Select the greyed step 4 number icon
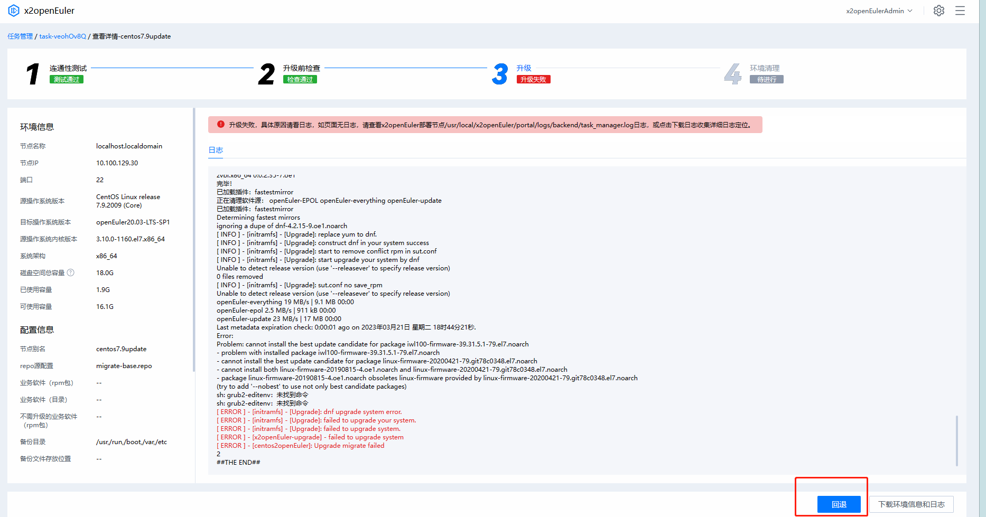This screenshot has height=517, width=986. [x=732, y=74]
